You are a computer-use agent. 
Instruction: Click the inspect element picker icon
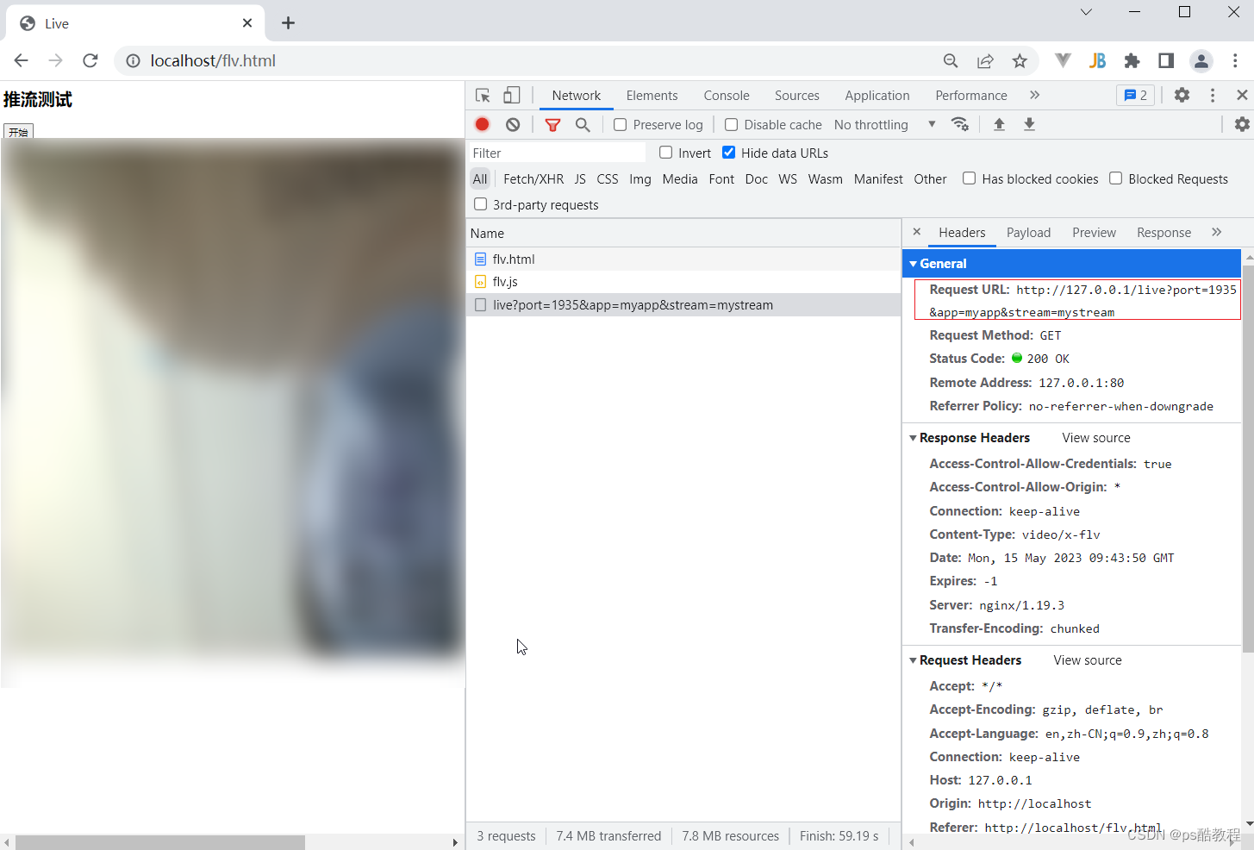pyautogui.click(x=483, y=96)
